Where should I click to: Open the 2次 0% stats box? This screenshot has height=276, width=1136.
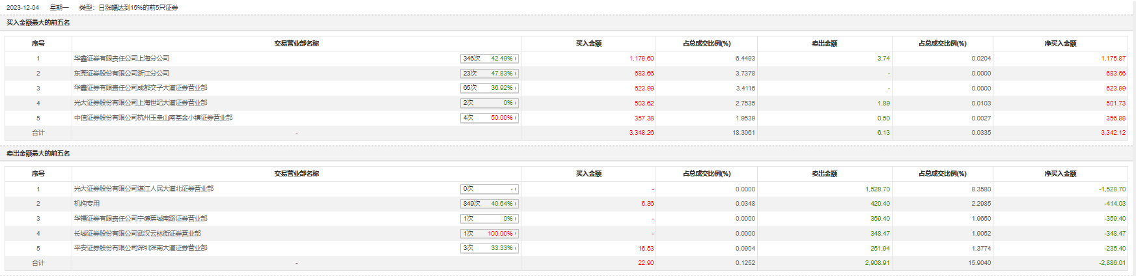pos(490,103)
